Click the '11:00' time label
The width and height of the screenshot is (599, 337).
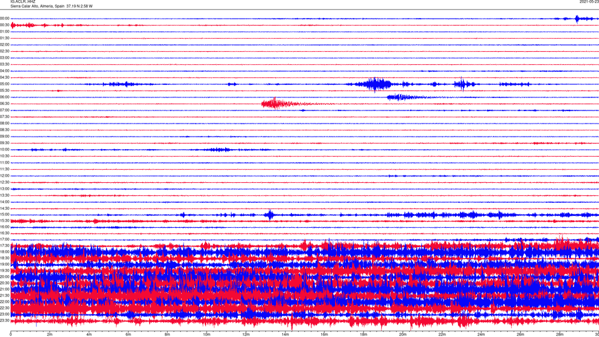4,162
